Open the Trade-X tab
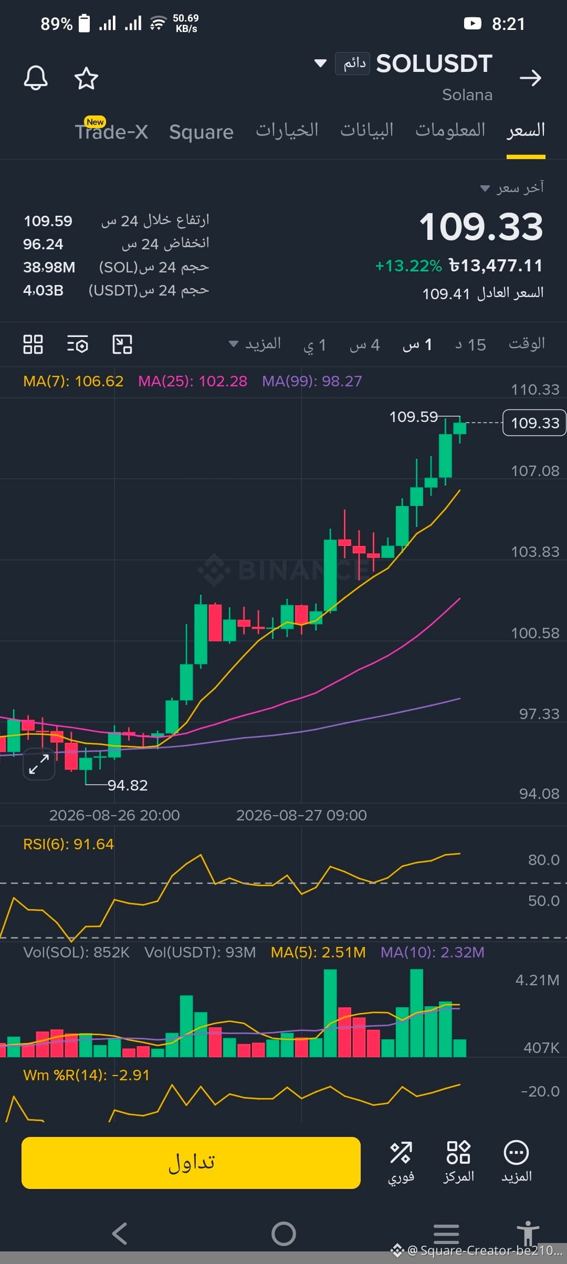Image resolution: width=567 pixels, height=1264 pixels. click(111, 131)
